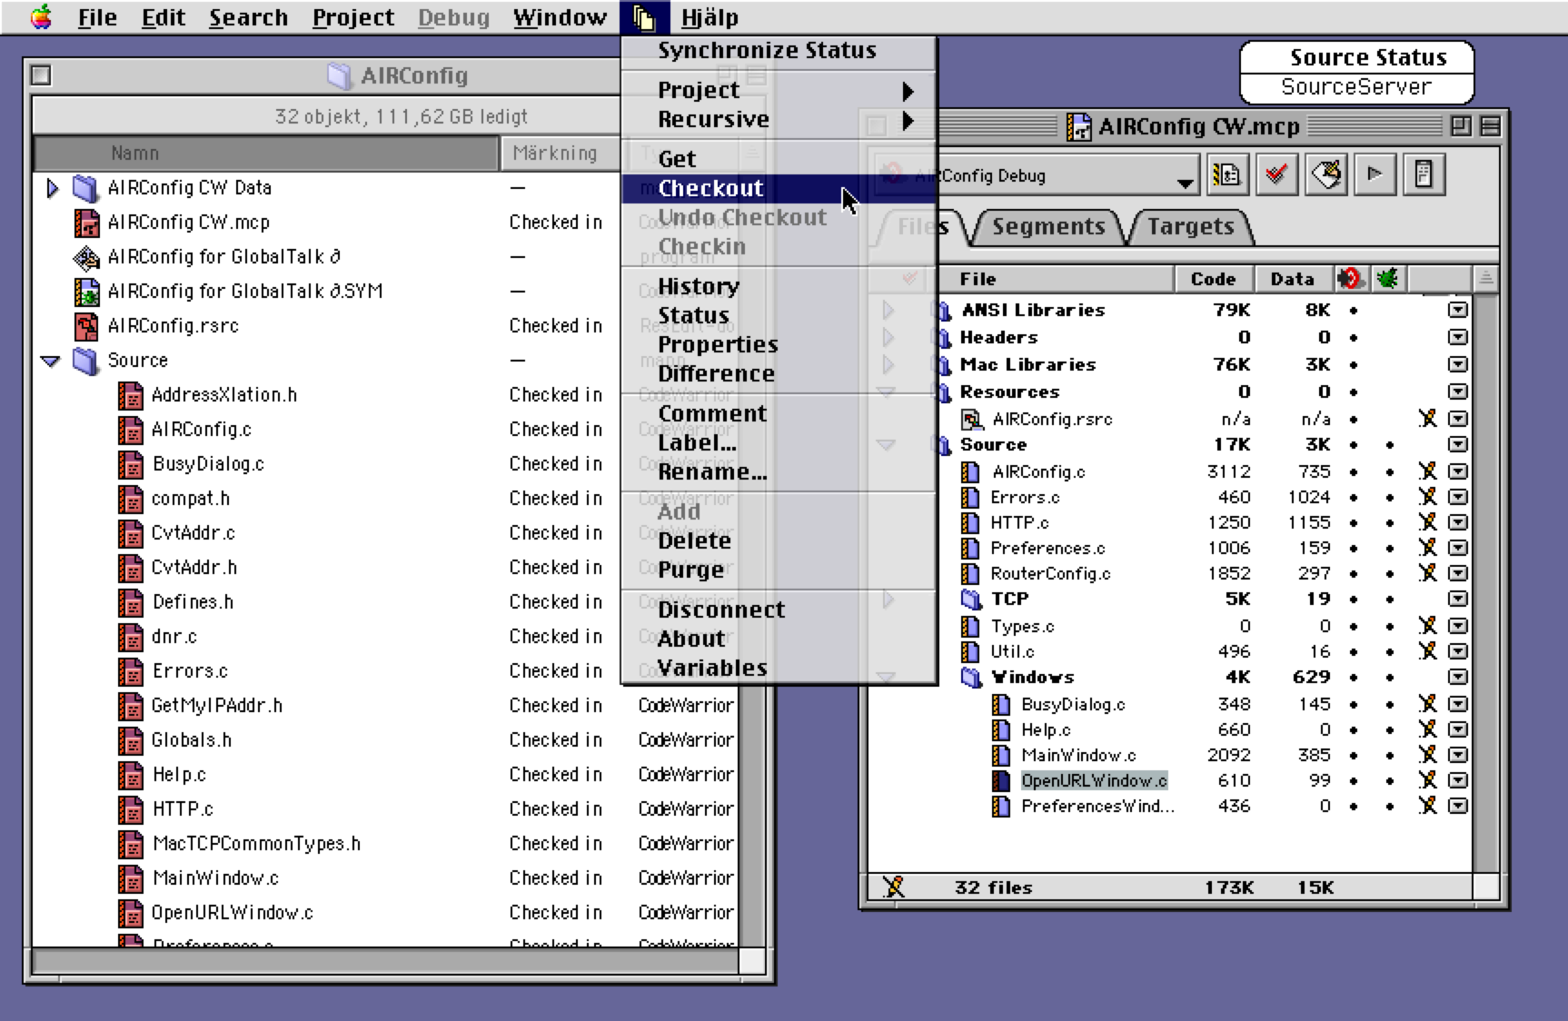The image size is (1568, 1021).
Task: Open the Project submenu arrow
Action: [x=908, y=91]
